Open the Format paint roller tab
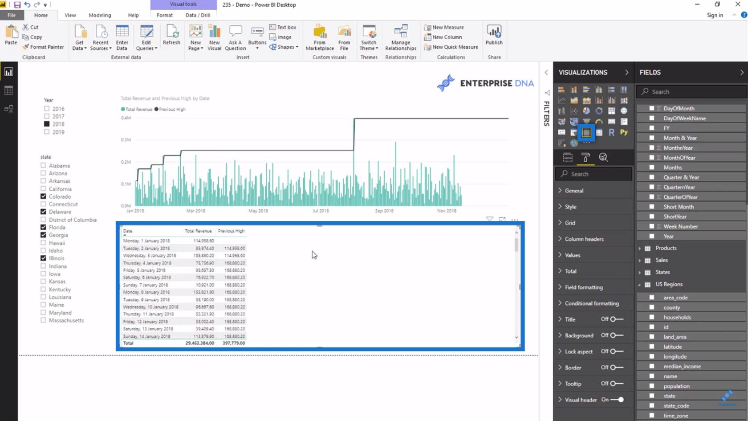748x421 pixels. coord(585,157)
